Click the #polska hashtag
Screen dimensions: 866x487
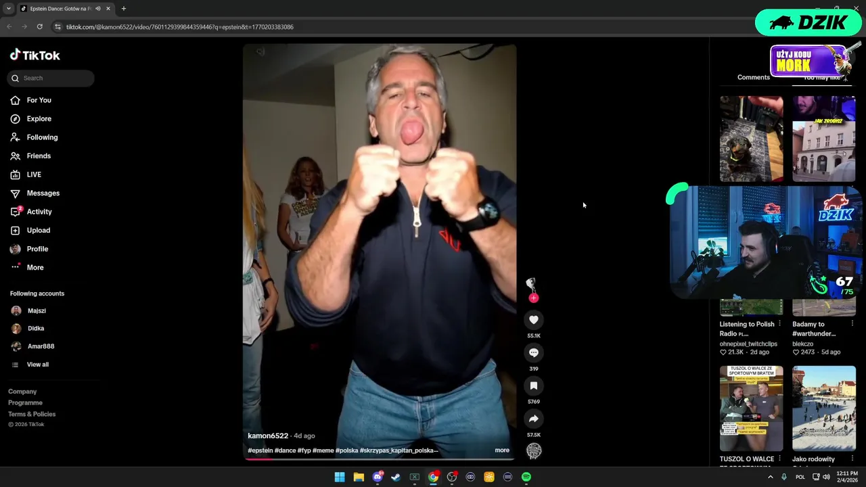pyautogui.click(x=346, y=450)
